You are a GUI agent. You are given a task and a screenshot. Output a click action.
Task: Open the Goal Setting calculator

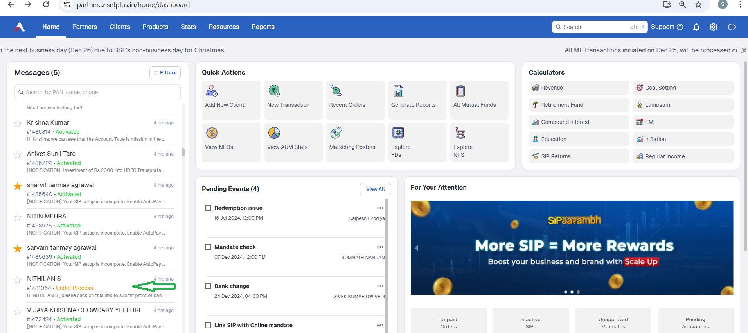pyautogui.click(x=683, y=88)
